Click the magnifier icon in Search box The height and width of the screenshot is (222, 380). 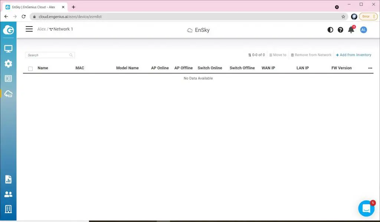coord(71,55)
